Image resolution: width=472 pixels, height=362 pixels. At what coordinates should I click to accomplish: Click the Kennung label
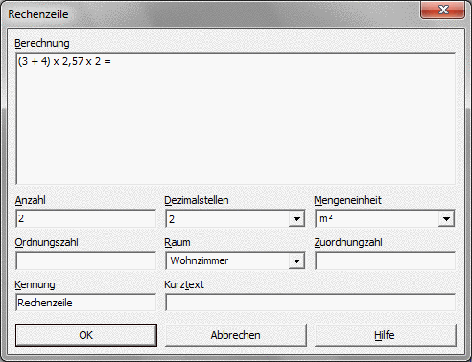[35, 284]
